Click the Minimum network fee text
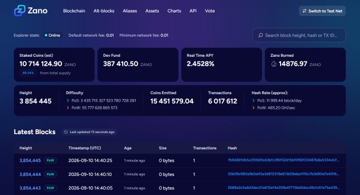 (144, 35)
